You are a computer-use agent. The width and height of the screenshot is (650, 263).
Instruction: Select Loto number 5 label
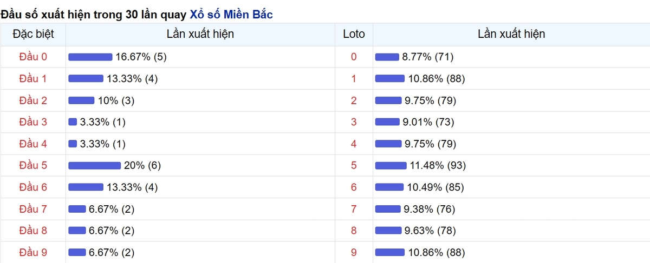[x=354, y=165]
